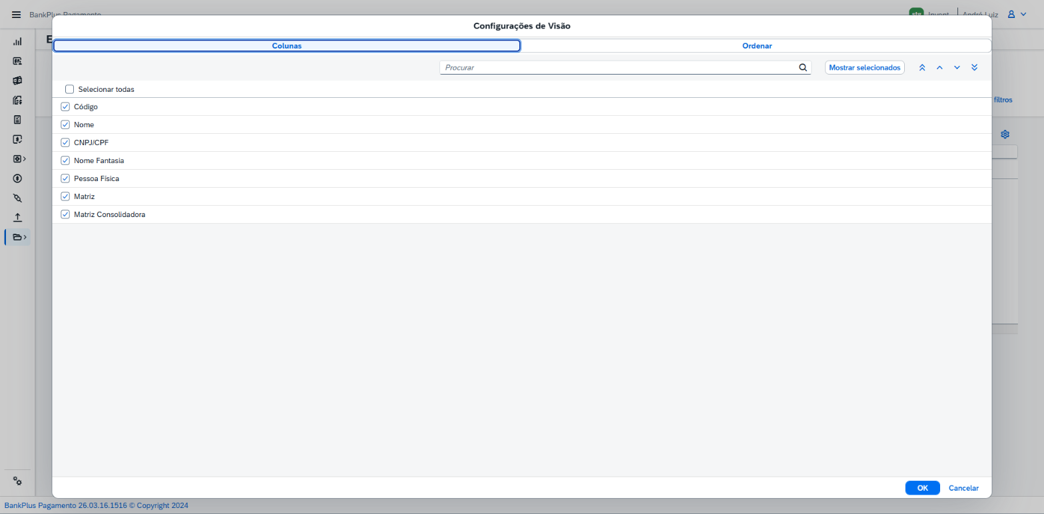Click the magnifier search icon in Procurar
The height and width of the screenshot is (514, 1044).
(x=803, y=67)
